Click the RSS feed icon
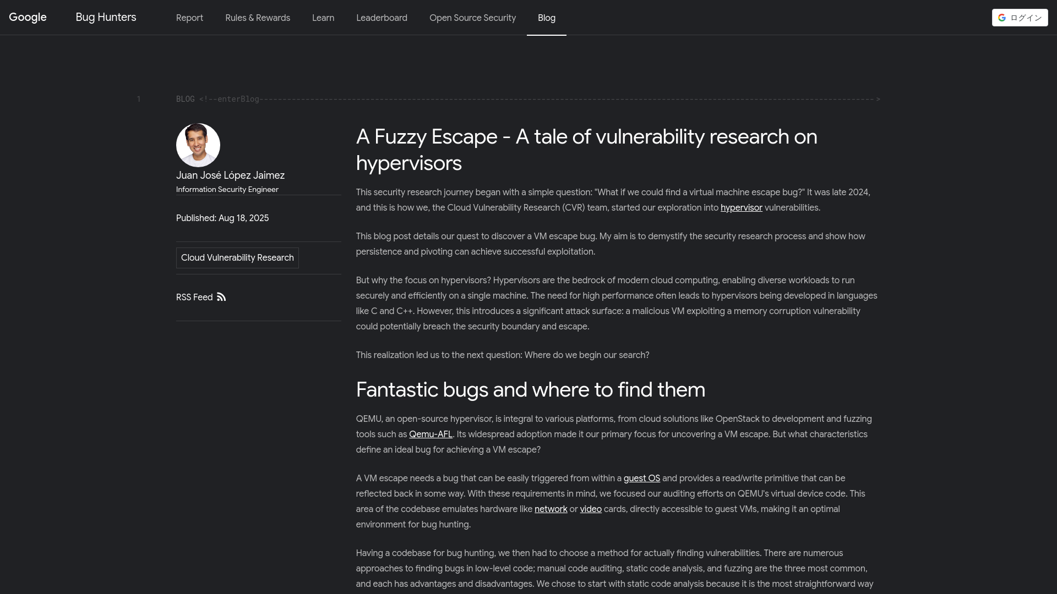The height and width of the screenshot is (594, 1057). coord(221,297)
